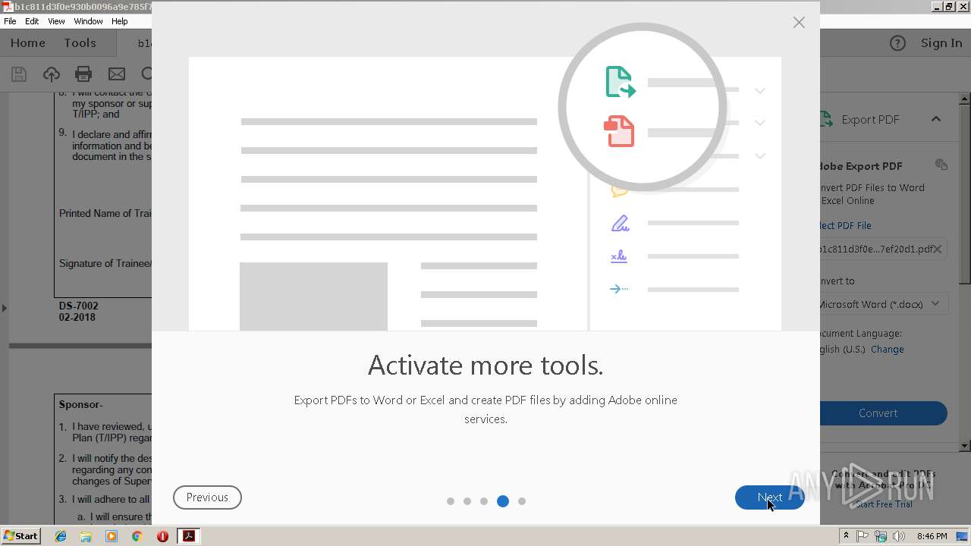Screen dimensions: 971x546
Task: Open the Windows Start menu
Action: (21, 536)
